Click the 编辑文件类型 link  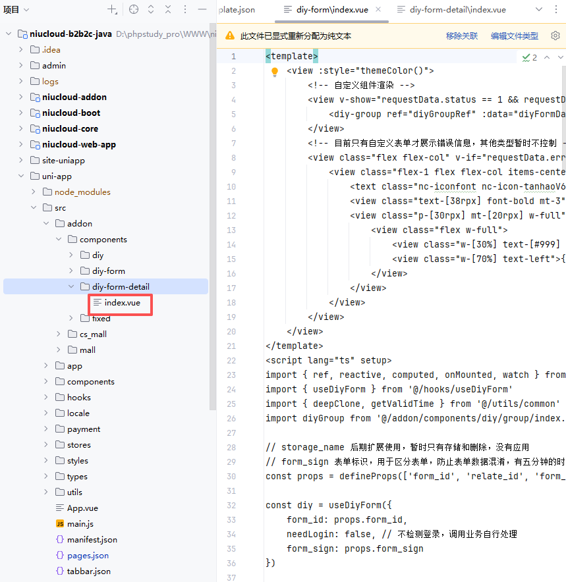[514, 36]
